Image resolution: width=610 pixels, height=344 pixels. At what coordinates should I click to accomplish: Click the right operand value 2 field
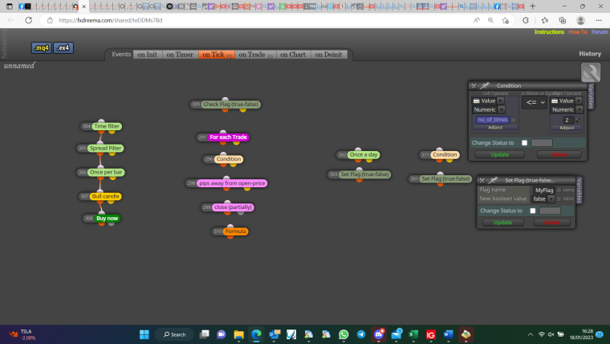tap(567, 120)
